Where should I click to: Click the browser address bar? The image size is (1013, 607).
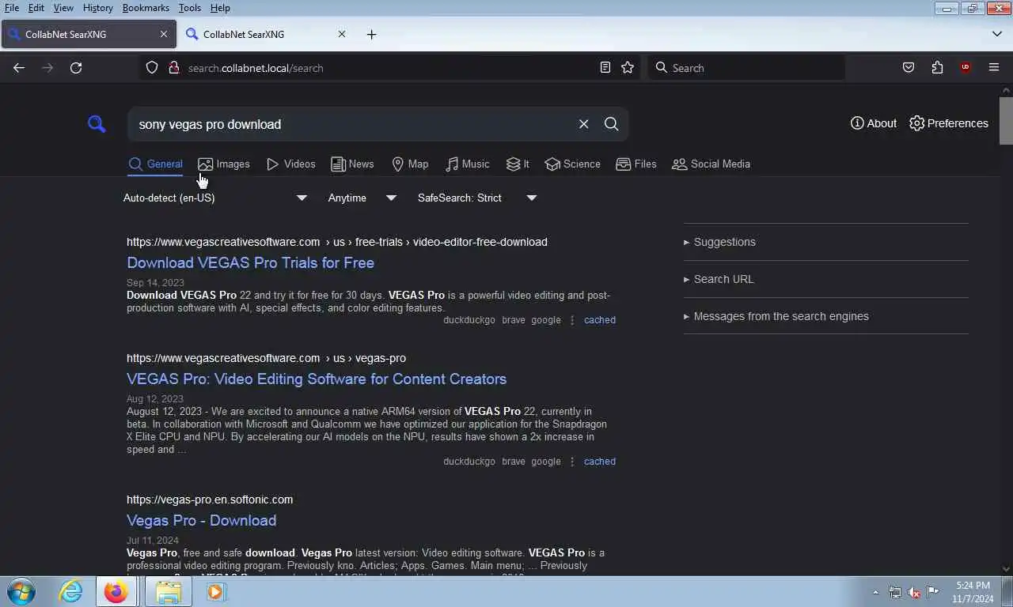click(x=388, y=68)
